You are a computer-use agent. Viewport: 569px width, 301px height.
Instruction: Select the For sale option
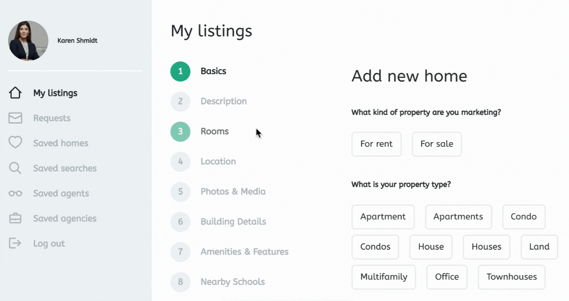point(437,144)
